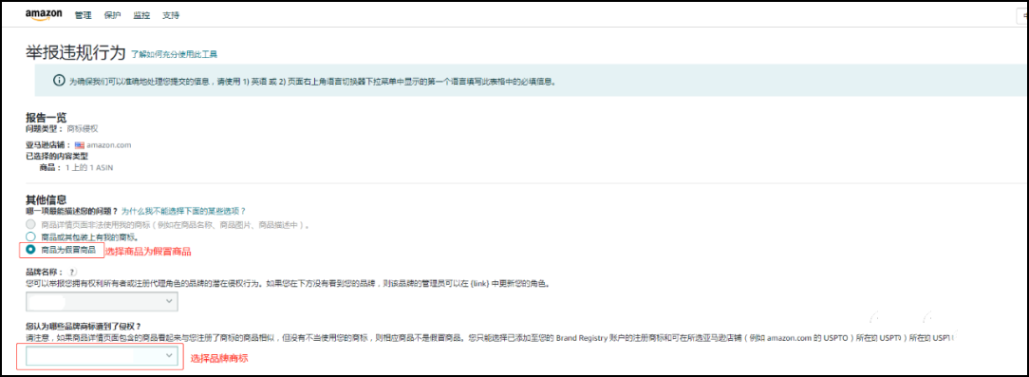The width and height of the screenshot is (1029, 377).
Task: Open the 管理 menu
Action: [x=84, y=15]
